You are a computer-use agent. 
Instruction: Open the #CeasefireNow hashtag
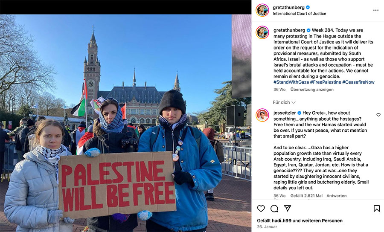tap(358, 82)
